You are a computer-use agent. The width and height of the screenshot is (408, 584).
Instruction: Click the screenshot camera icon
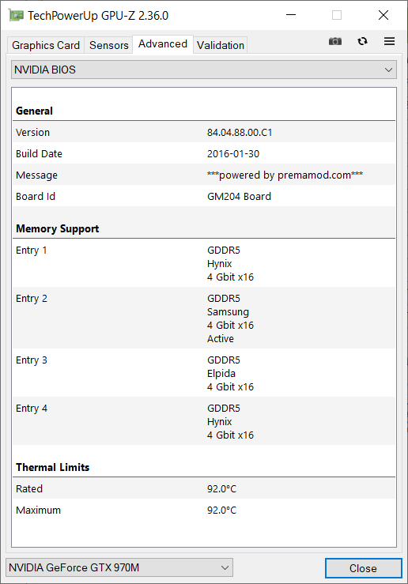coord(335,41)
